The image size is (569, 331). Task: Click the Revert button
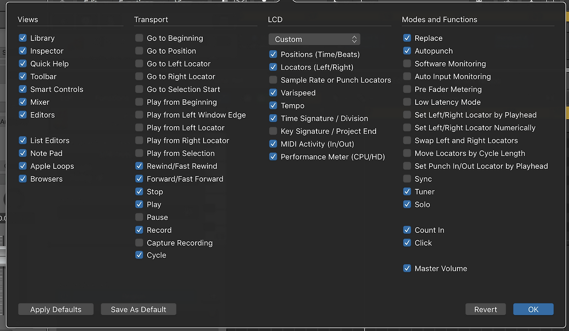(x=485, y=309)
